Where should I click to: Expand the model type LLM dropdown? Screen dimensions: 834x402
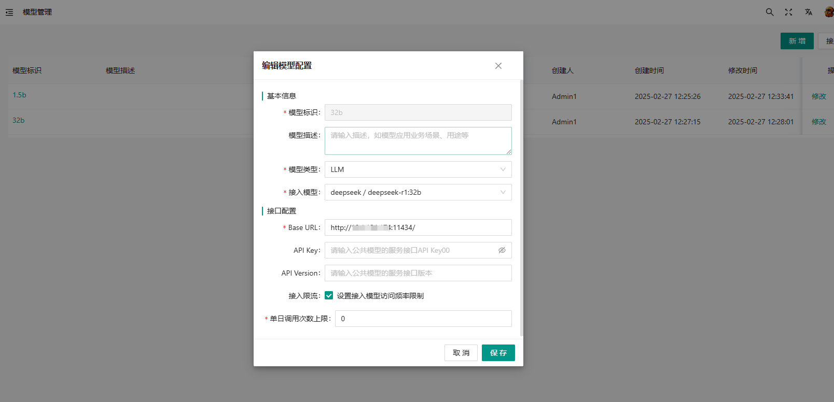418,169
